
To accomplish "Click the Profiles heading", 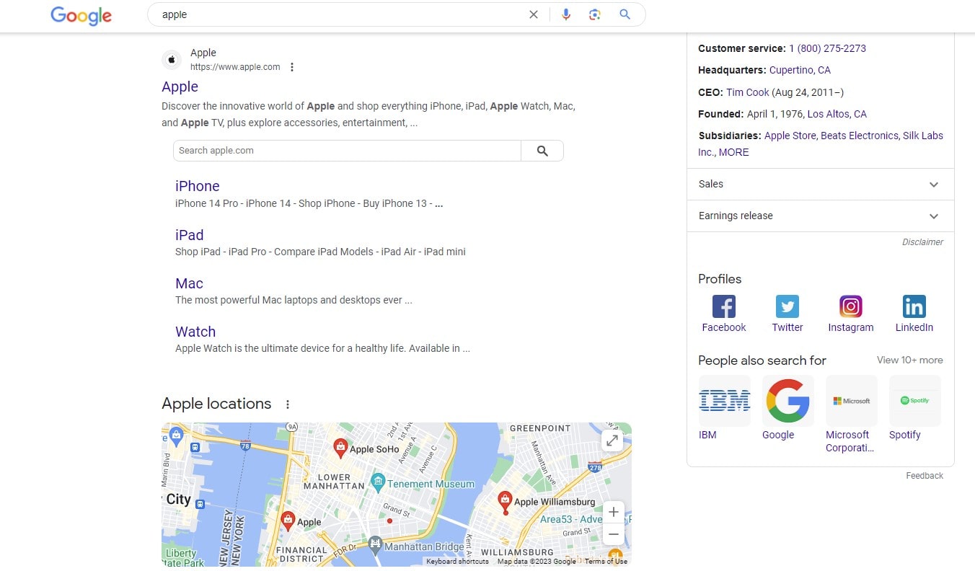I will (x=720, y=279).
